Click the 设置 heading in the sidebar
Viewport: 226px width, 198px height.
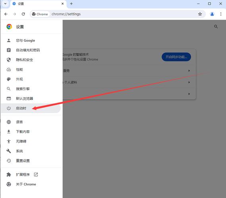[x=20, y=27]
